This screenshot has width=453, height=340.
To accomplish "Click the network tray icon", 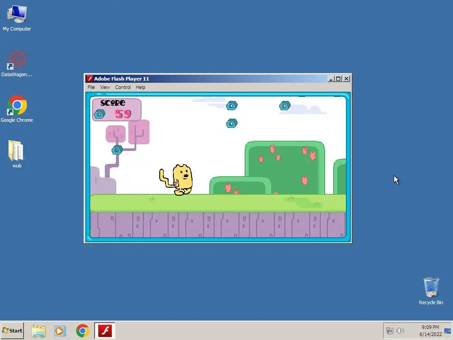I will pos(389,330).
